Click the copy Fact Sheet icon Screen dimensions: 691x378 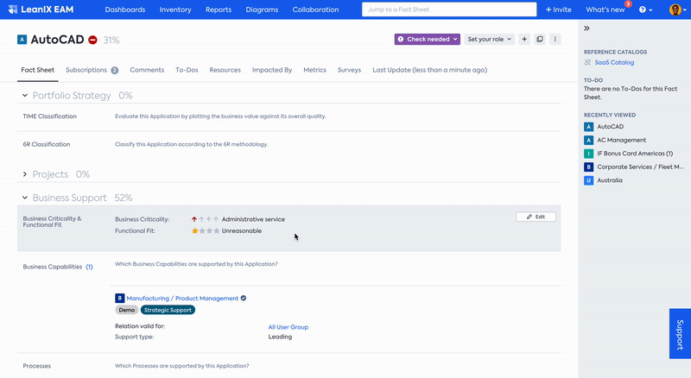[540, 39]
